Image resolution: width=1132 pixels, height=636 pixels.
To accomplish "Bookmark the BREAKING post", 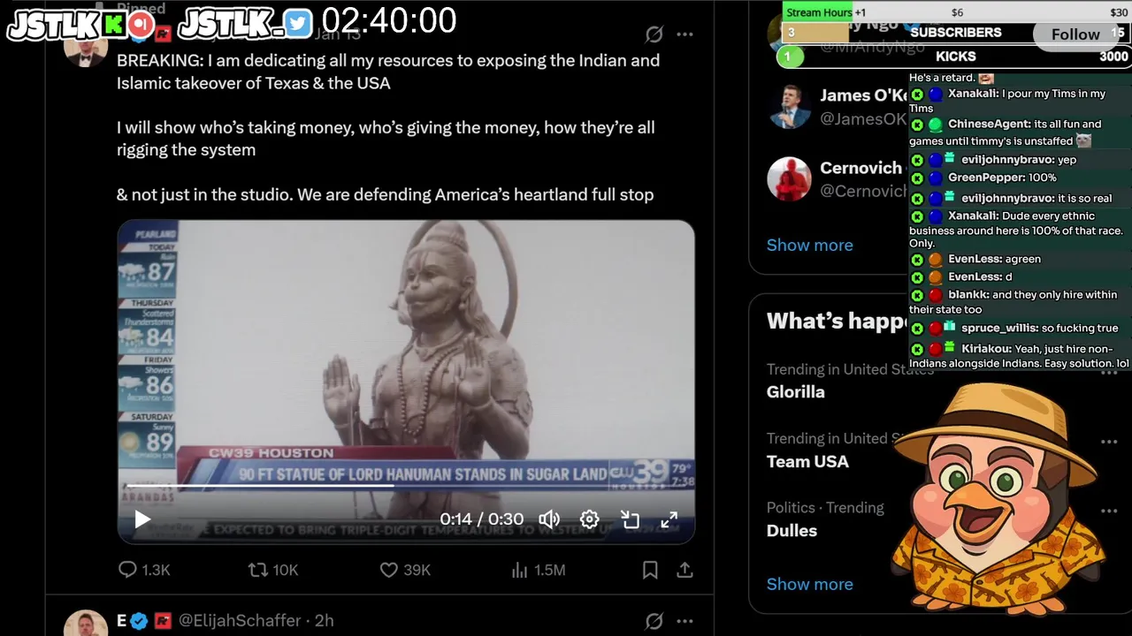I will point(650,571).
